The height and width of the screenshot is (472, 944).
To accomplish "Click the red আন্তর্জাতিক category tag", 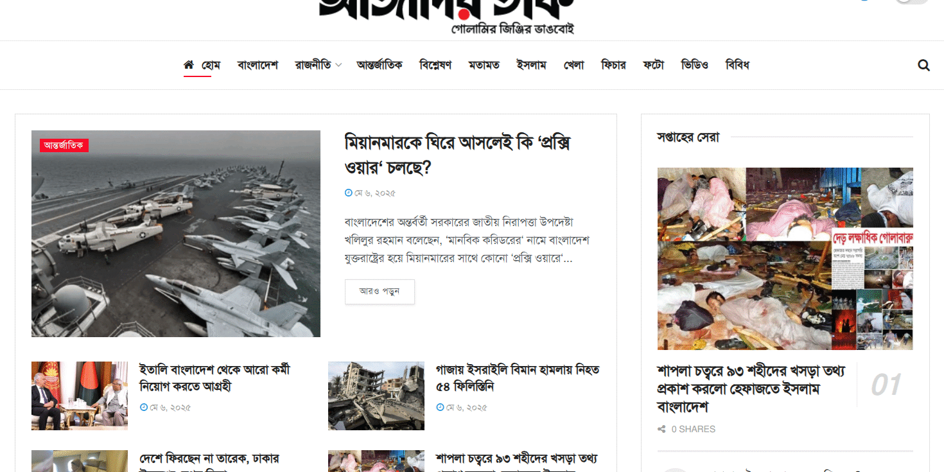I will click(x=64, y=145).
